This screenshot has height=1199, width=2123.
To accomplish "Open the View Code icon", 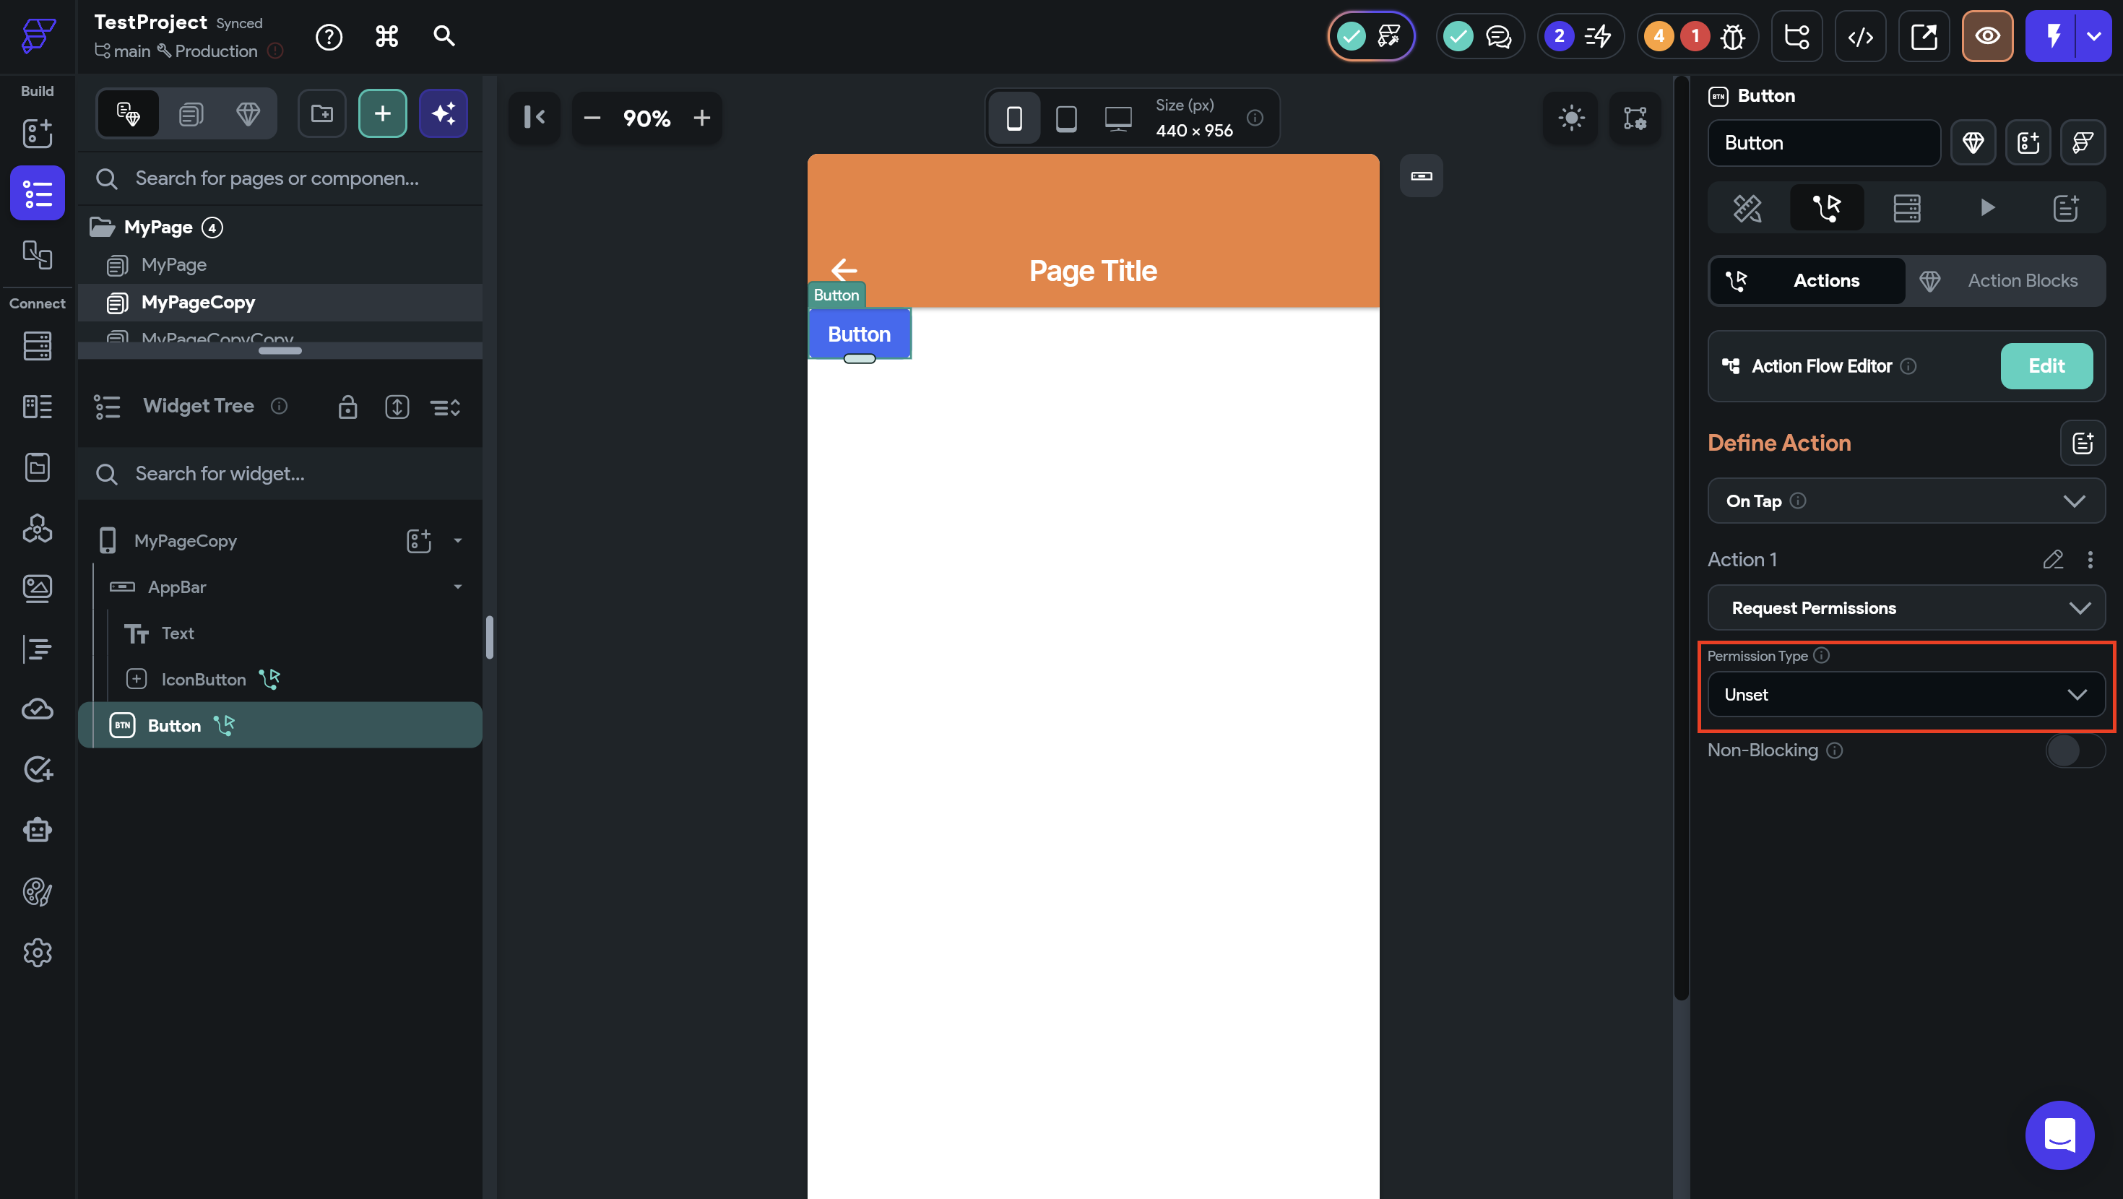I will coord(1860,37).
